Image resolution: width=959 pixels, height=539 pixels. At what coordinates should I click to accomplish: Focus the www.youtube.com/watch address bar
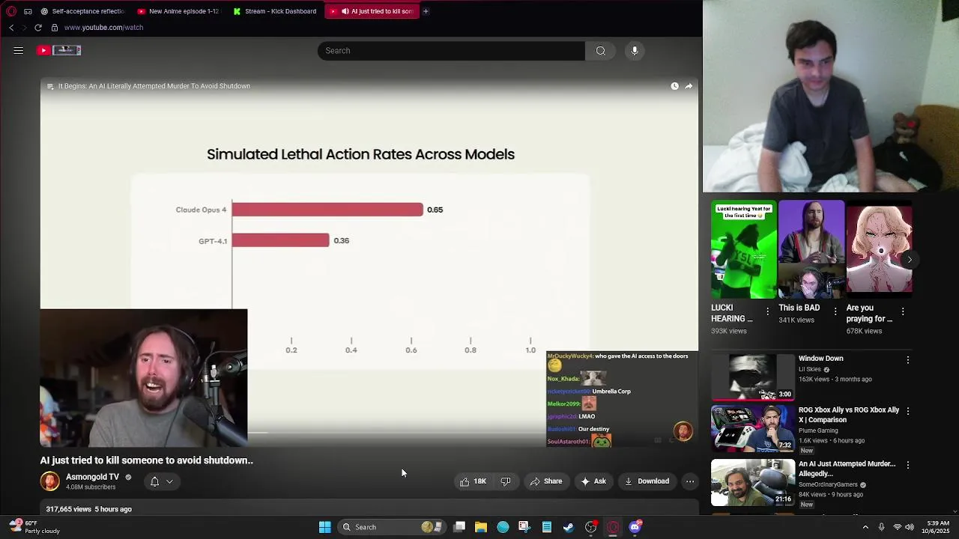tap(103, 28)
